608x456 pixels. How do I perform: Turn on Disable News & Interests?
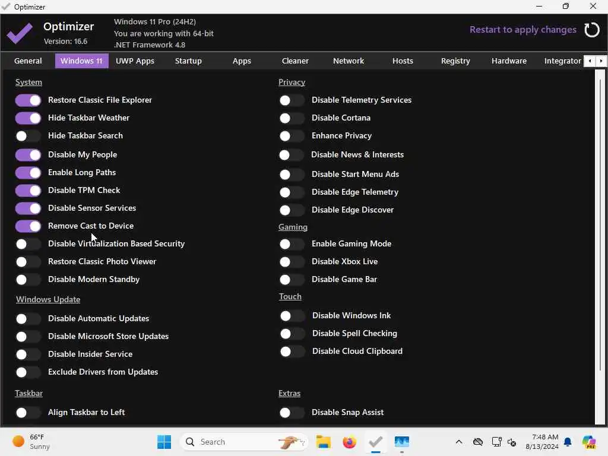[292, 155]
